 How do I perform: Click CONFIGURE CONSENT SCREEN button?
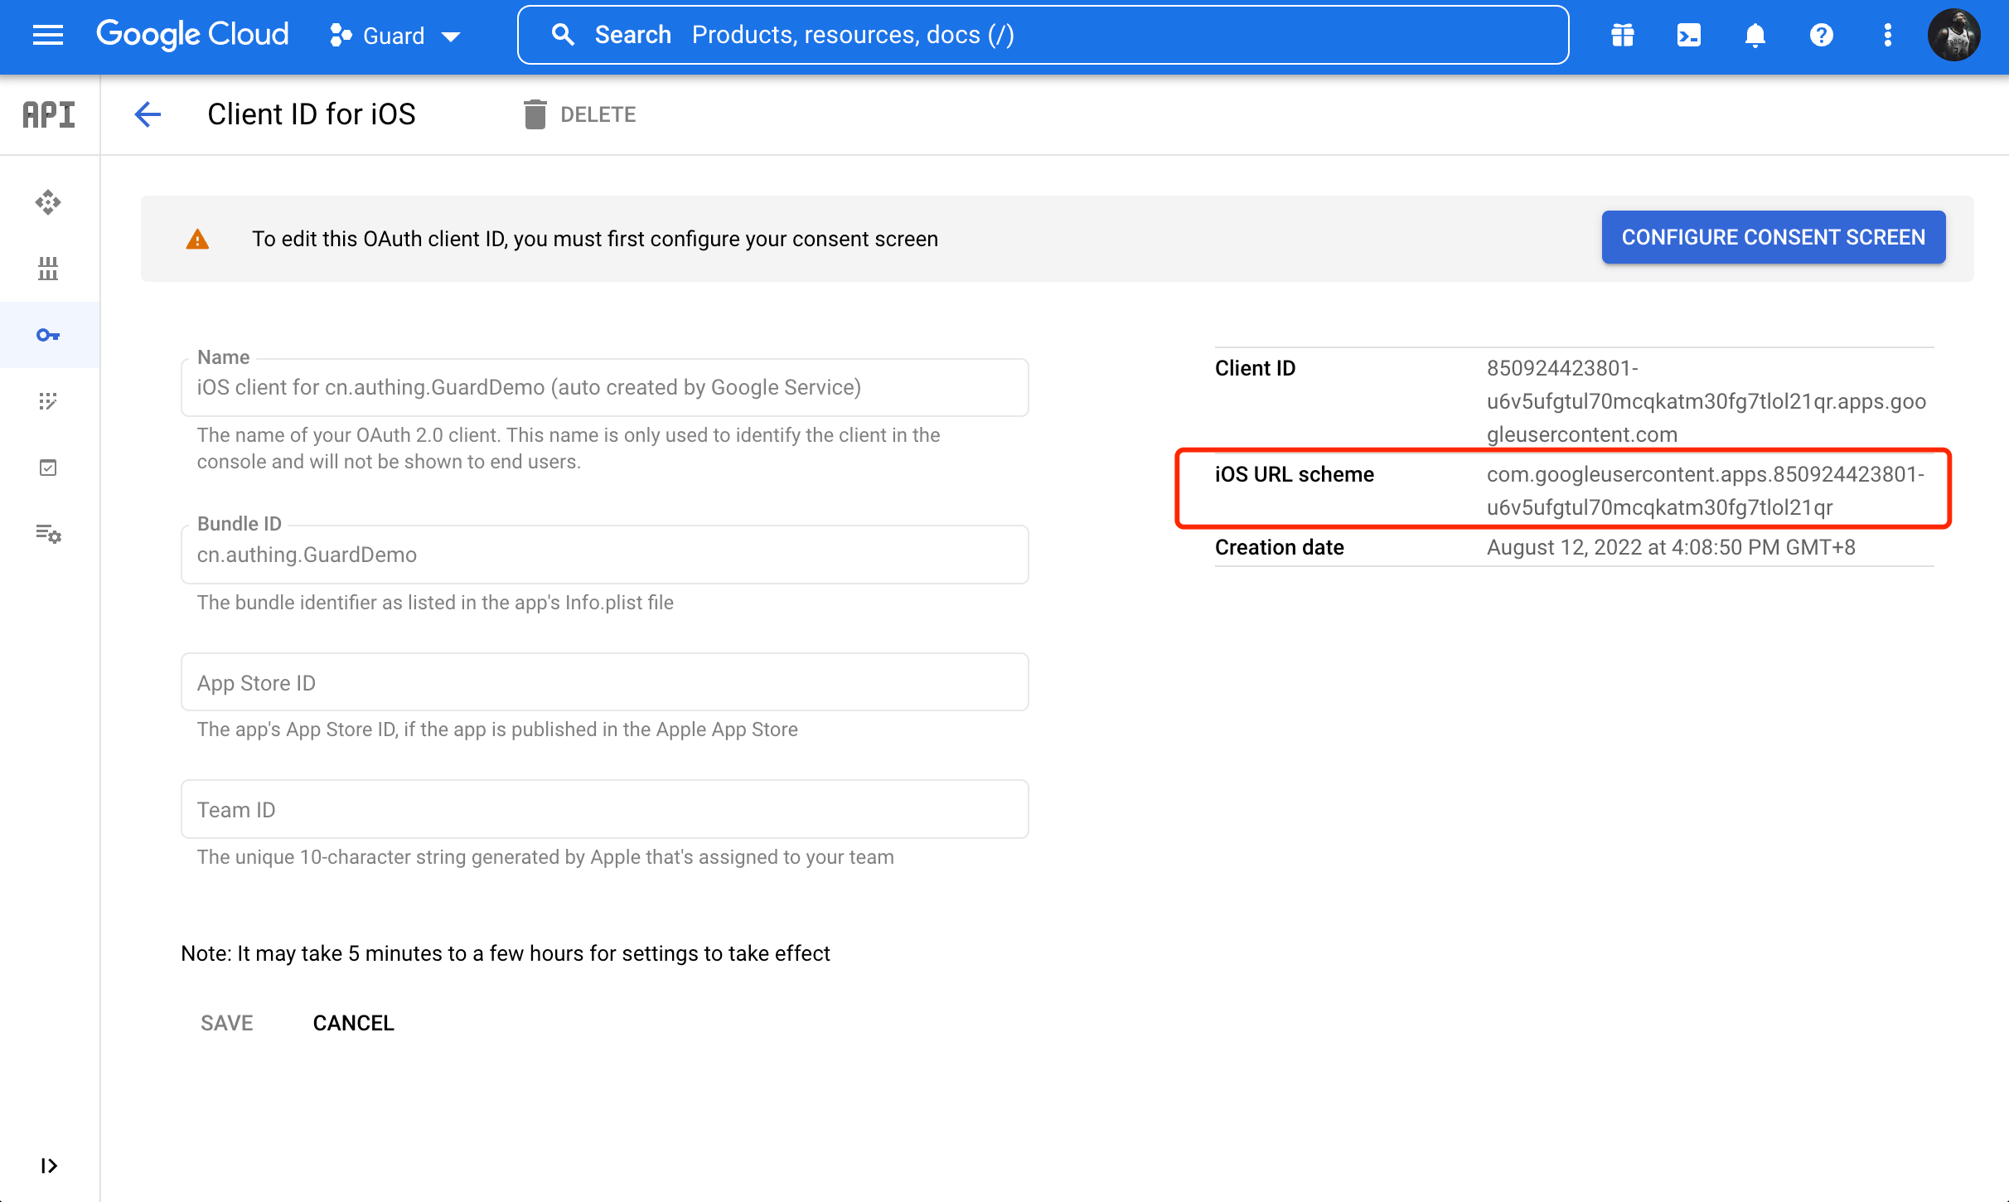1773,238
